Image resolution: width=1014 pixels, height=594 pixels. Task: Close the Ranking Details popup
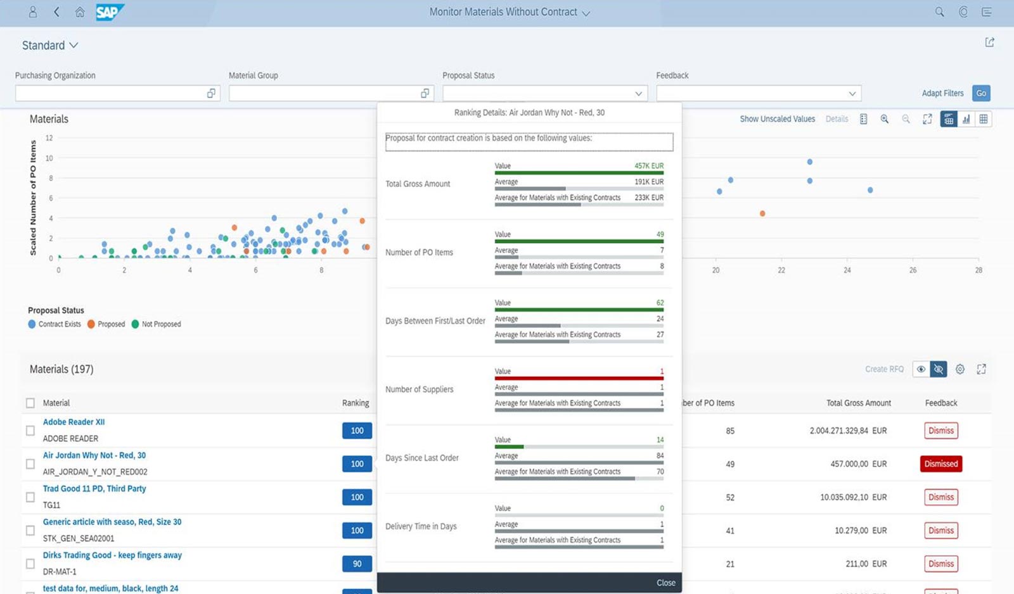(665, 583)
